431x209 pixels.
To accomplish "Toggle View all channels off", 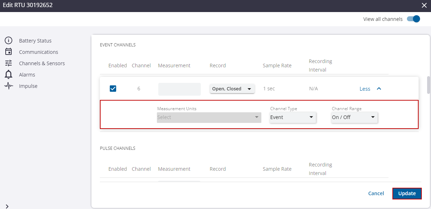I will 413,19.
